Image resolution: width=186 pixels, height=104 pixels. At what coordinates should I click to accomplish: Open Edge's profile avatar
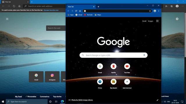click(177, 6)
